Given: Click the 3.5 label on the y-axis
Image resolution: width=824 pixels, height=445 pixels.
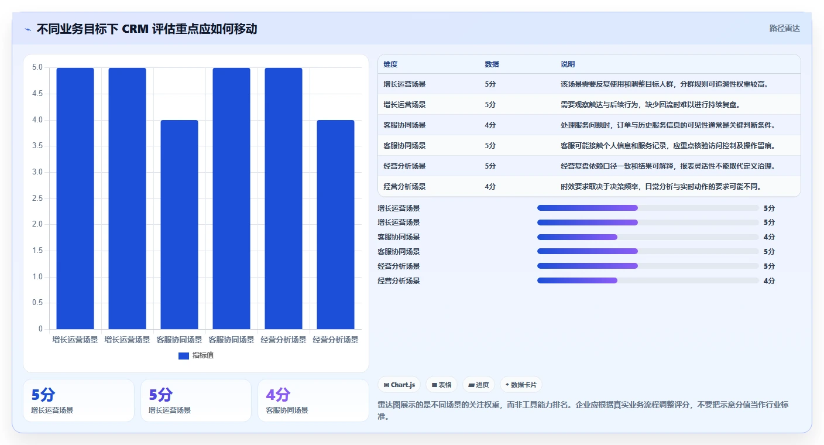Looking at the screenshot, I should 37,146.
